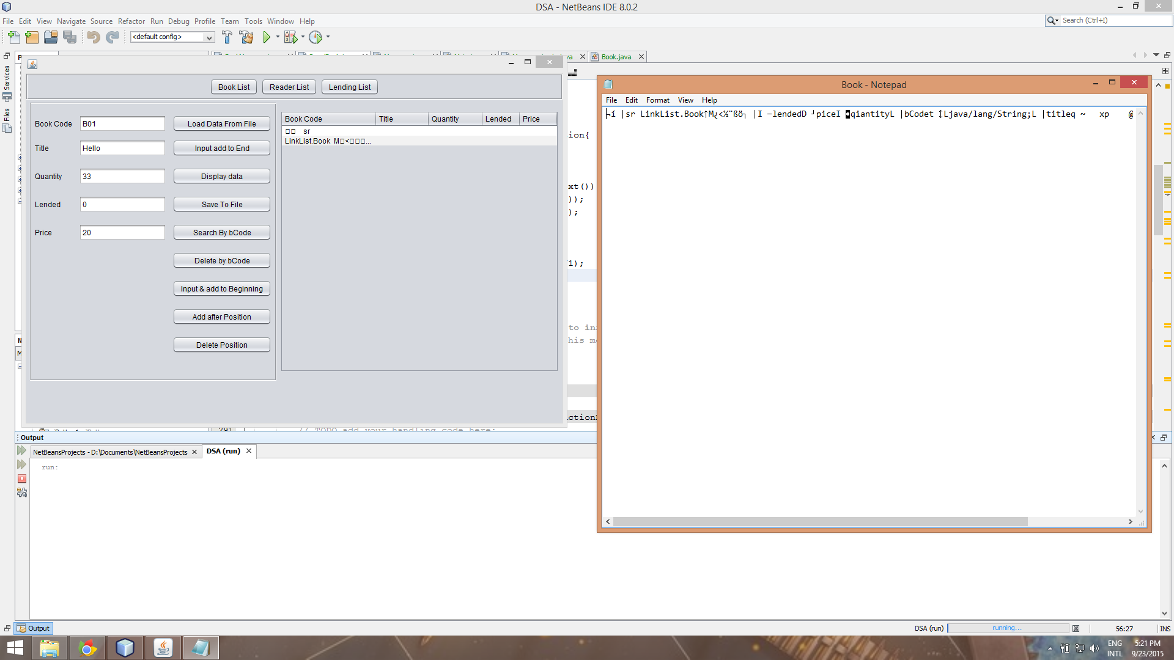1174x660 pixels.
Task: Open the Source menu in NetBeans
Action: tap(102, 21)
